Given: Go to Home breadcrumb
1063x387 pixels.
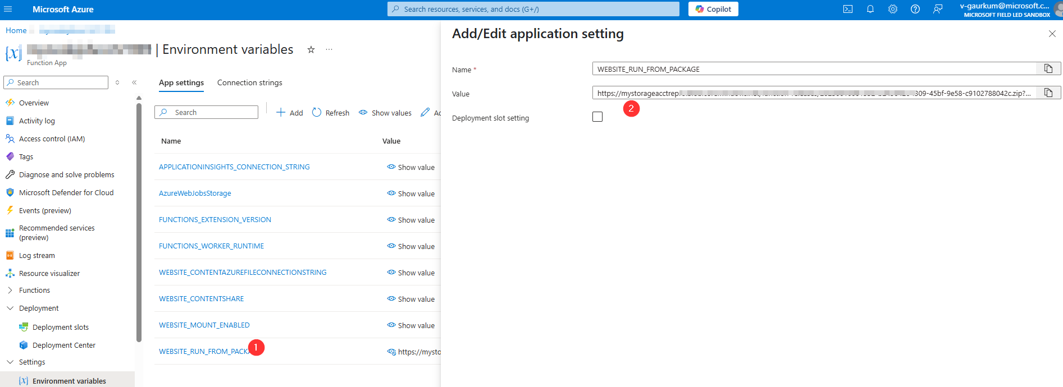Looking at the screenshot, I should tap(16, 30).
